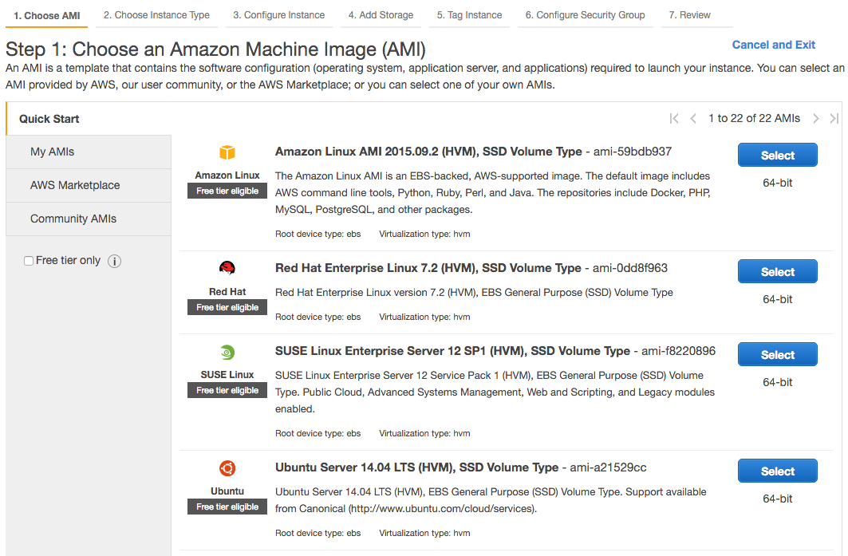Click the Ubuntu Server 14.04 LTS title
Viewport: 848px width, 556px height.
click(x=416, y=467)
